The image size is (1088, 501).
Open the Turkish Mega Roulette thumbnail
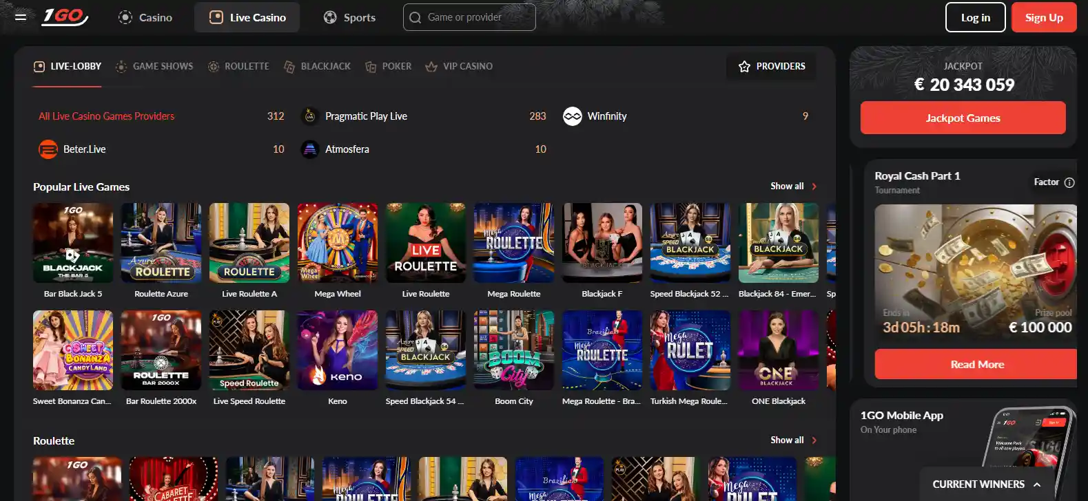click(690, 350)
